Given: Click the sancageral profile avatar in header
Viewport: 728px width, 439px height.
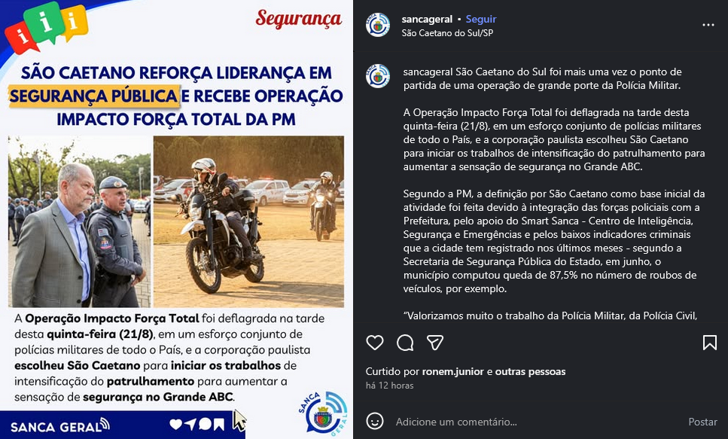Looking at the screenshot, I should pos(377,25).
